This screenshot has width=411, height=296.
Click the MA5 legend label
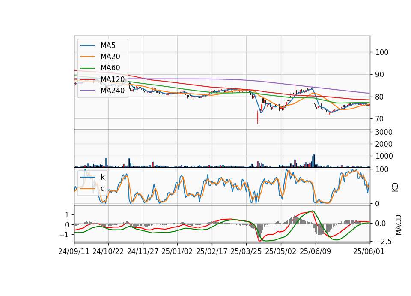[x=108, y=45]
